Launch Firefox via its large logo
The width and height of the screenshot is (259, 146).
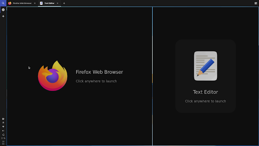click(53, 76)
